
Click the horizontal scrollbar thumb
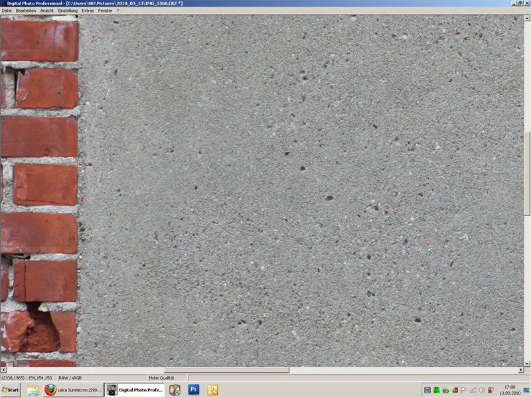(x=226, y=370)
